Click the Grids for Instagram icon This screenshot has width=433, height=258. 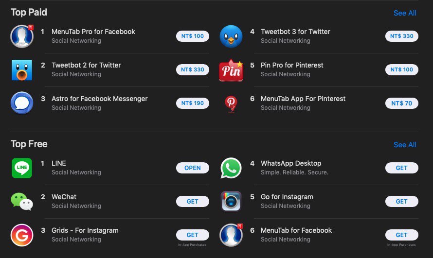point(22,235)
